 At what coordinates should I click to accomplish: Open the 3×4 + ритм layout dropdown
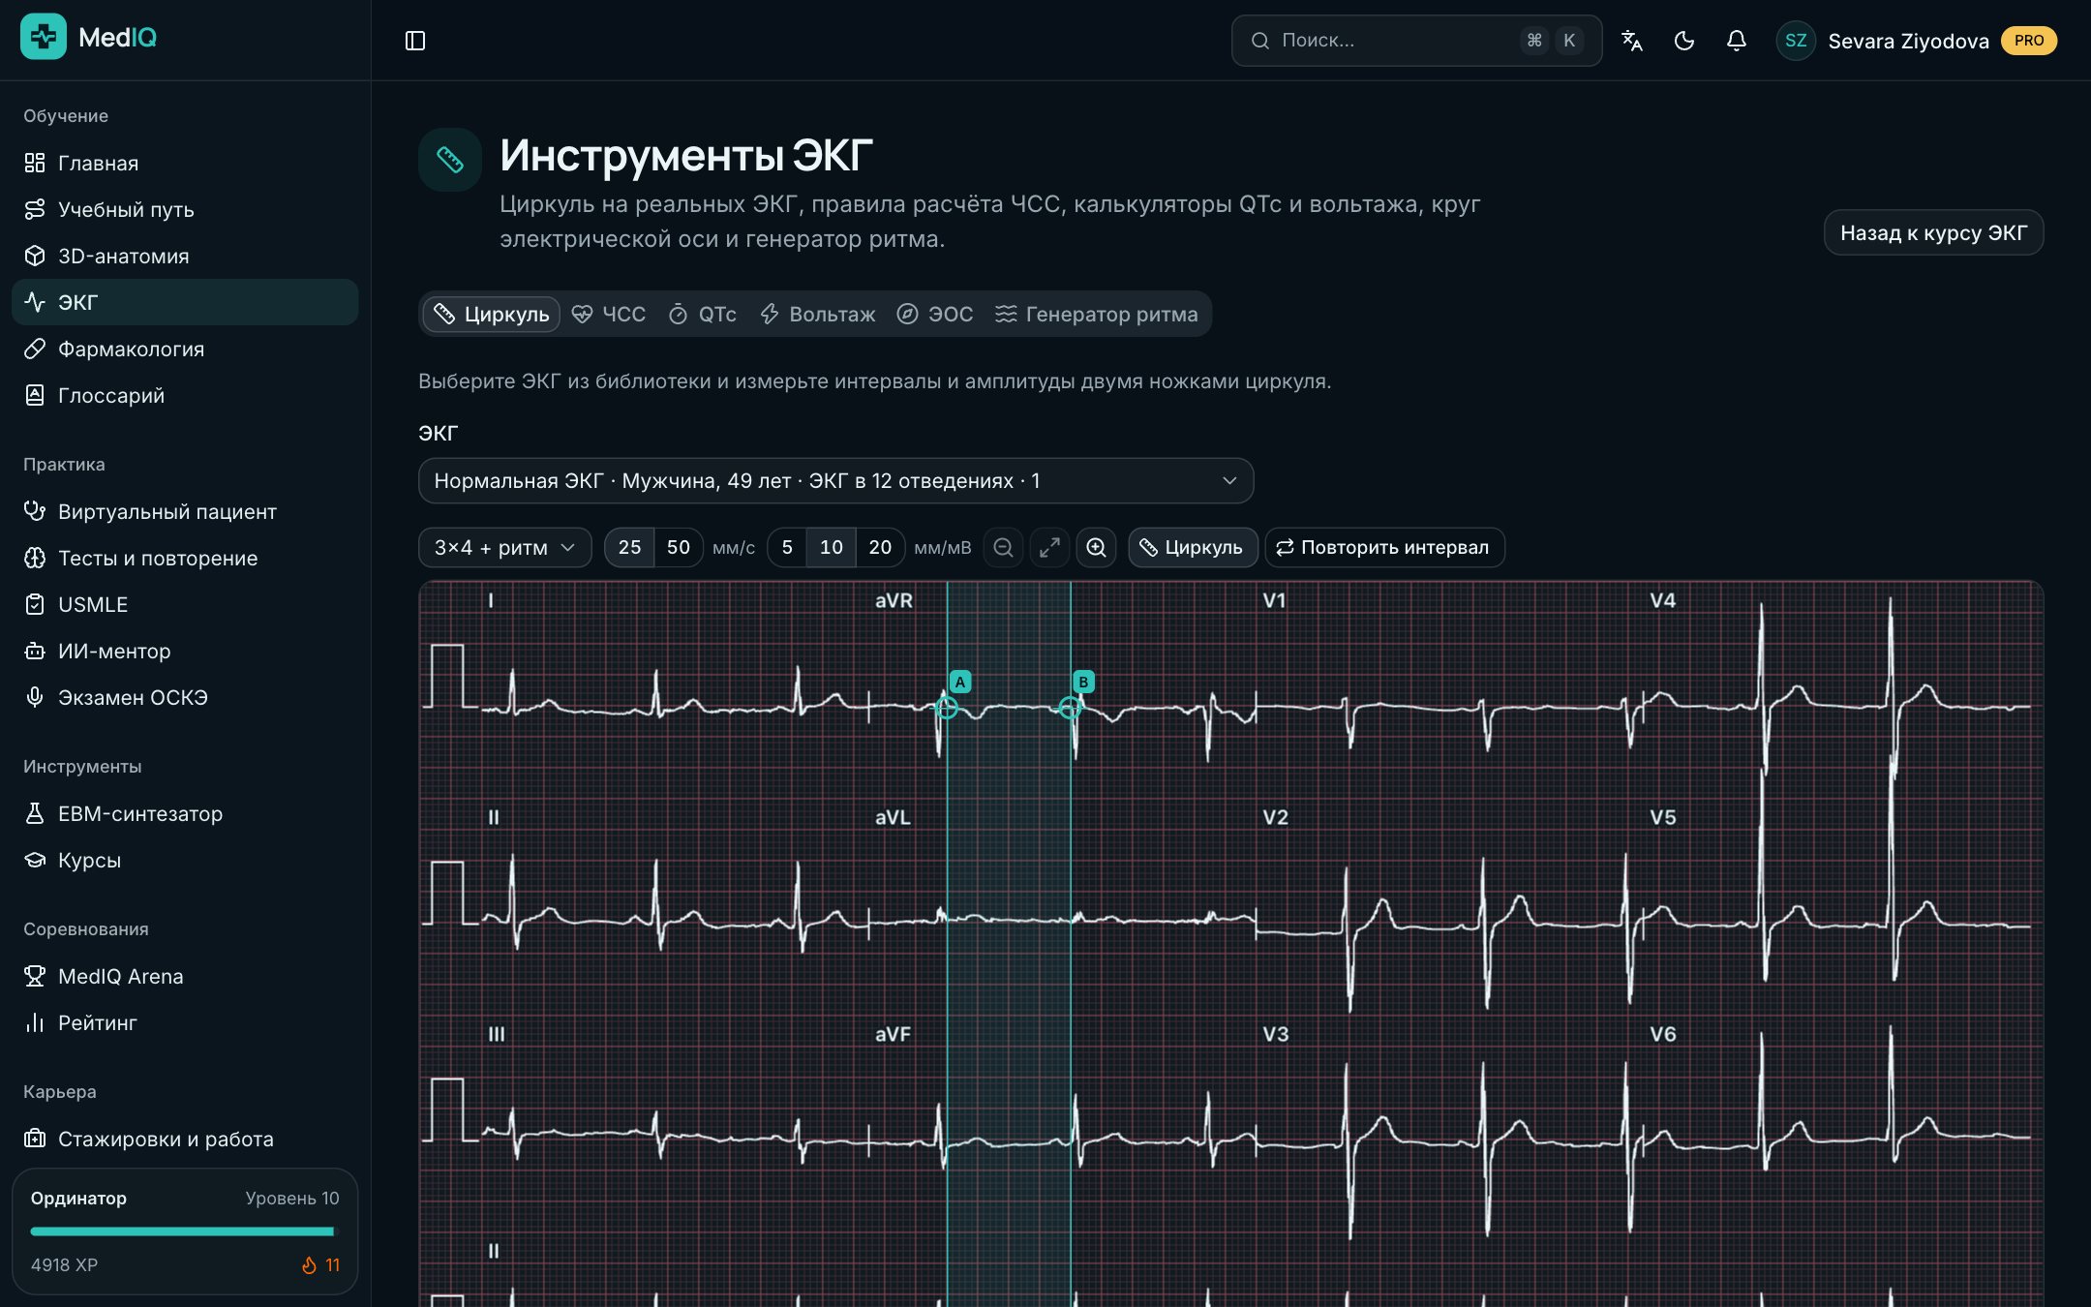point(504,548)
